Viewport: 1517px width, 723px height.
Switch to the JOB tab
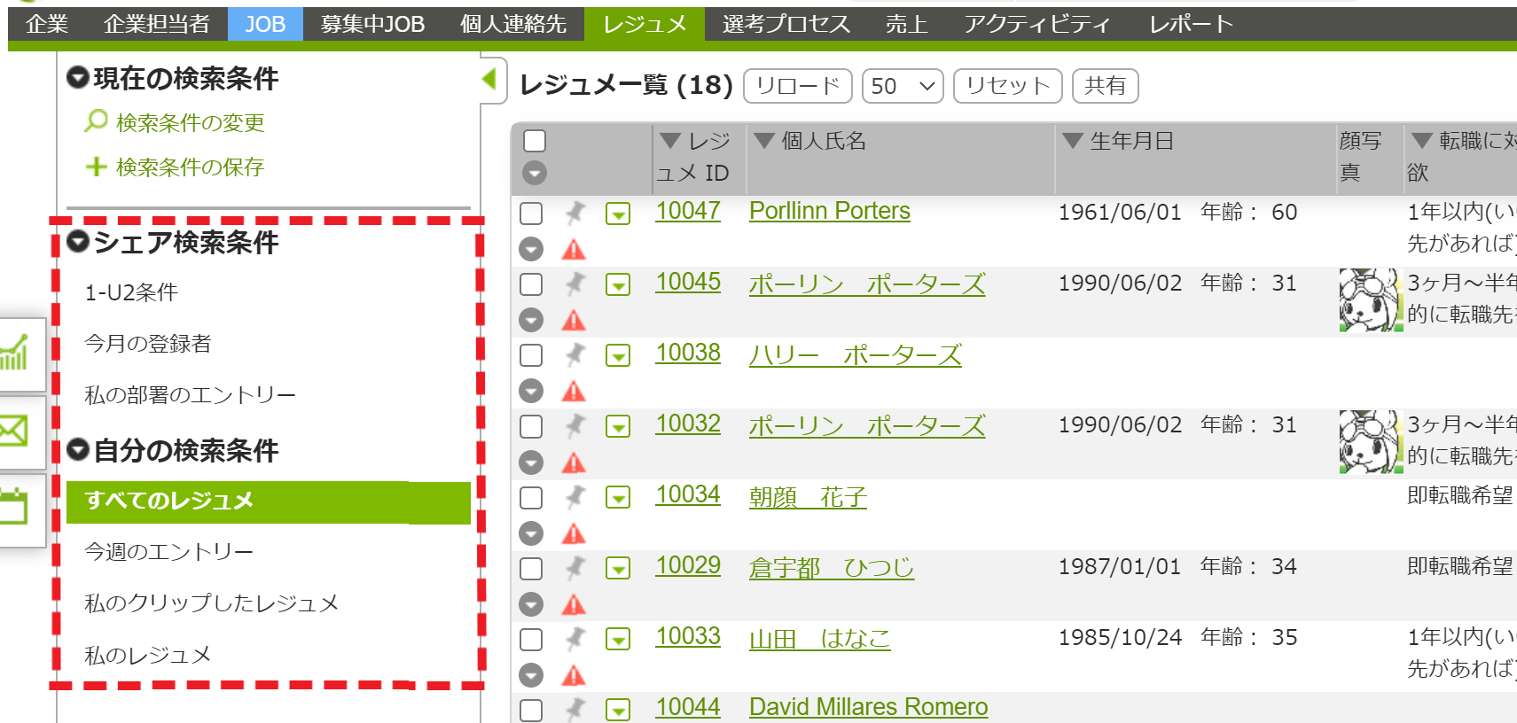265,24
